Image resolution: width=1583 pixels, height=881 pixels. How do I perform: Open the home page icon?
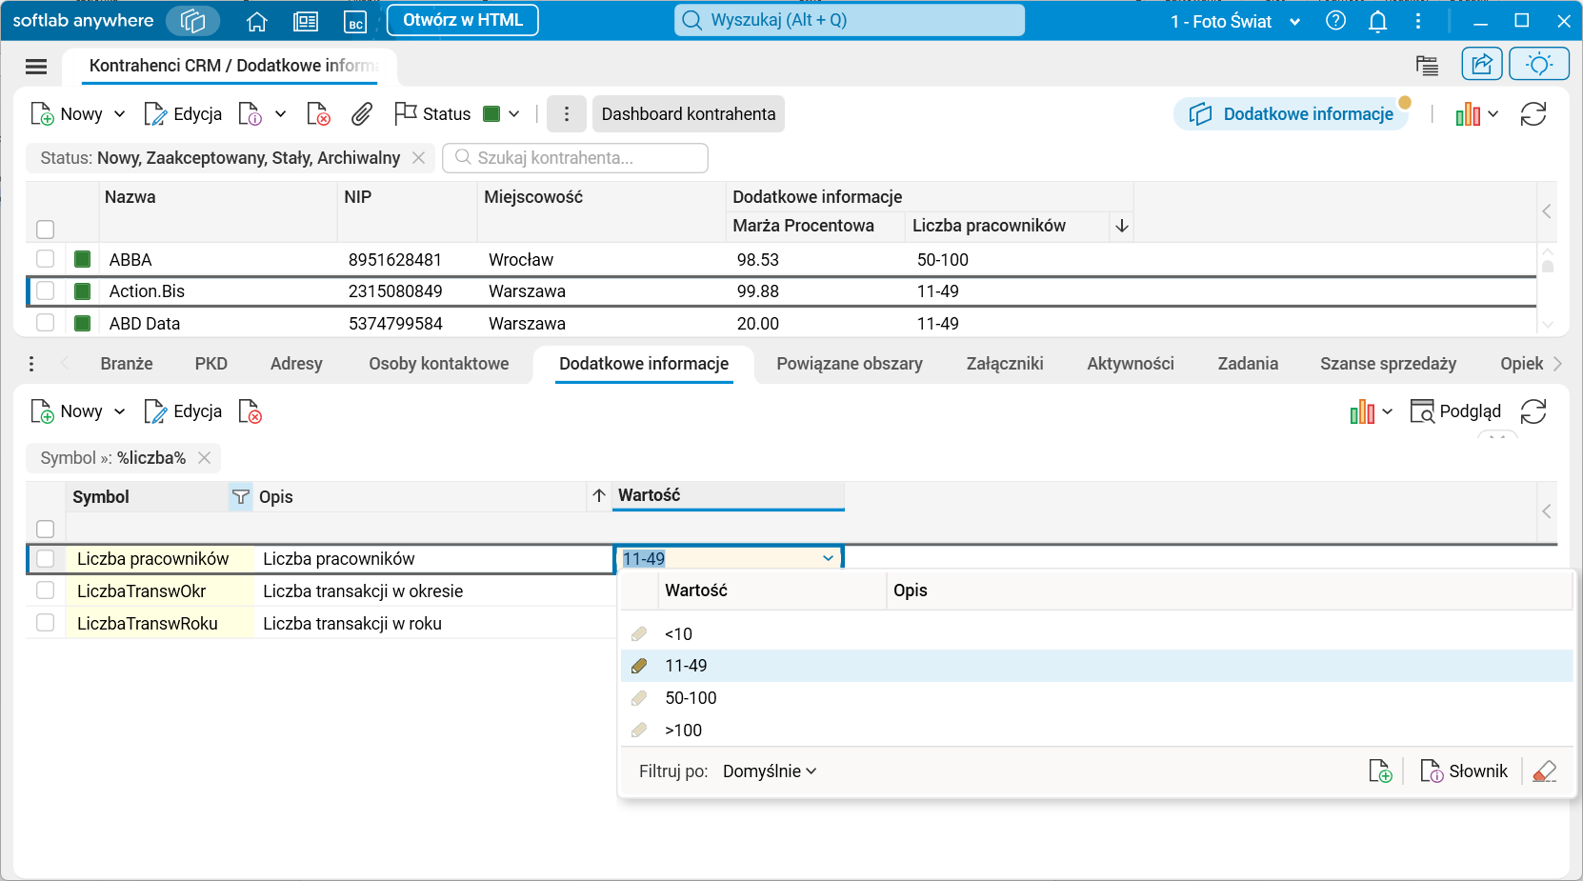(x=256, y=21)
